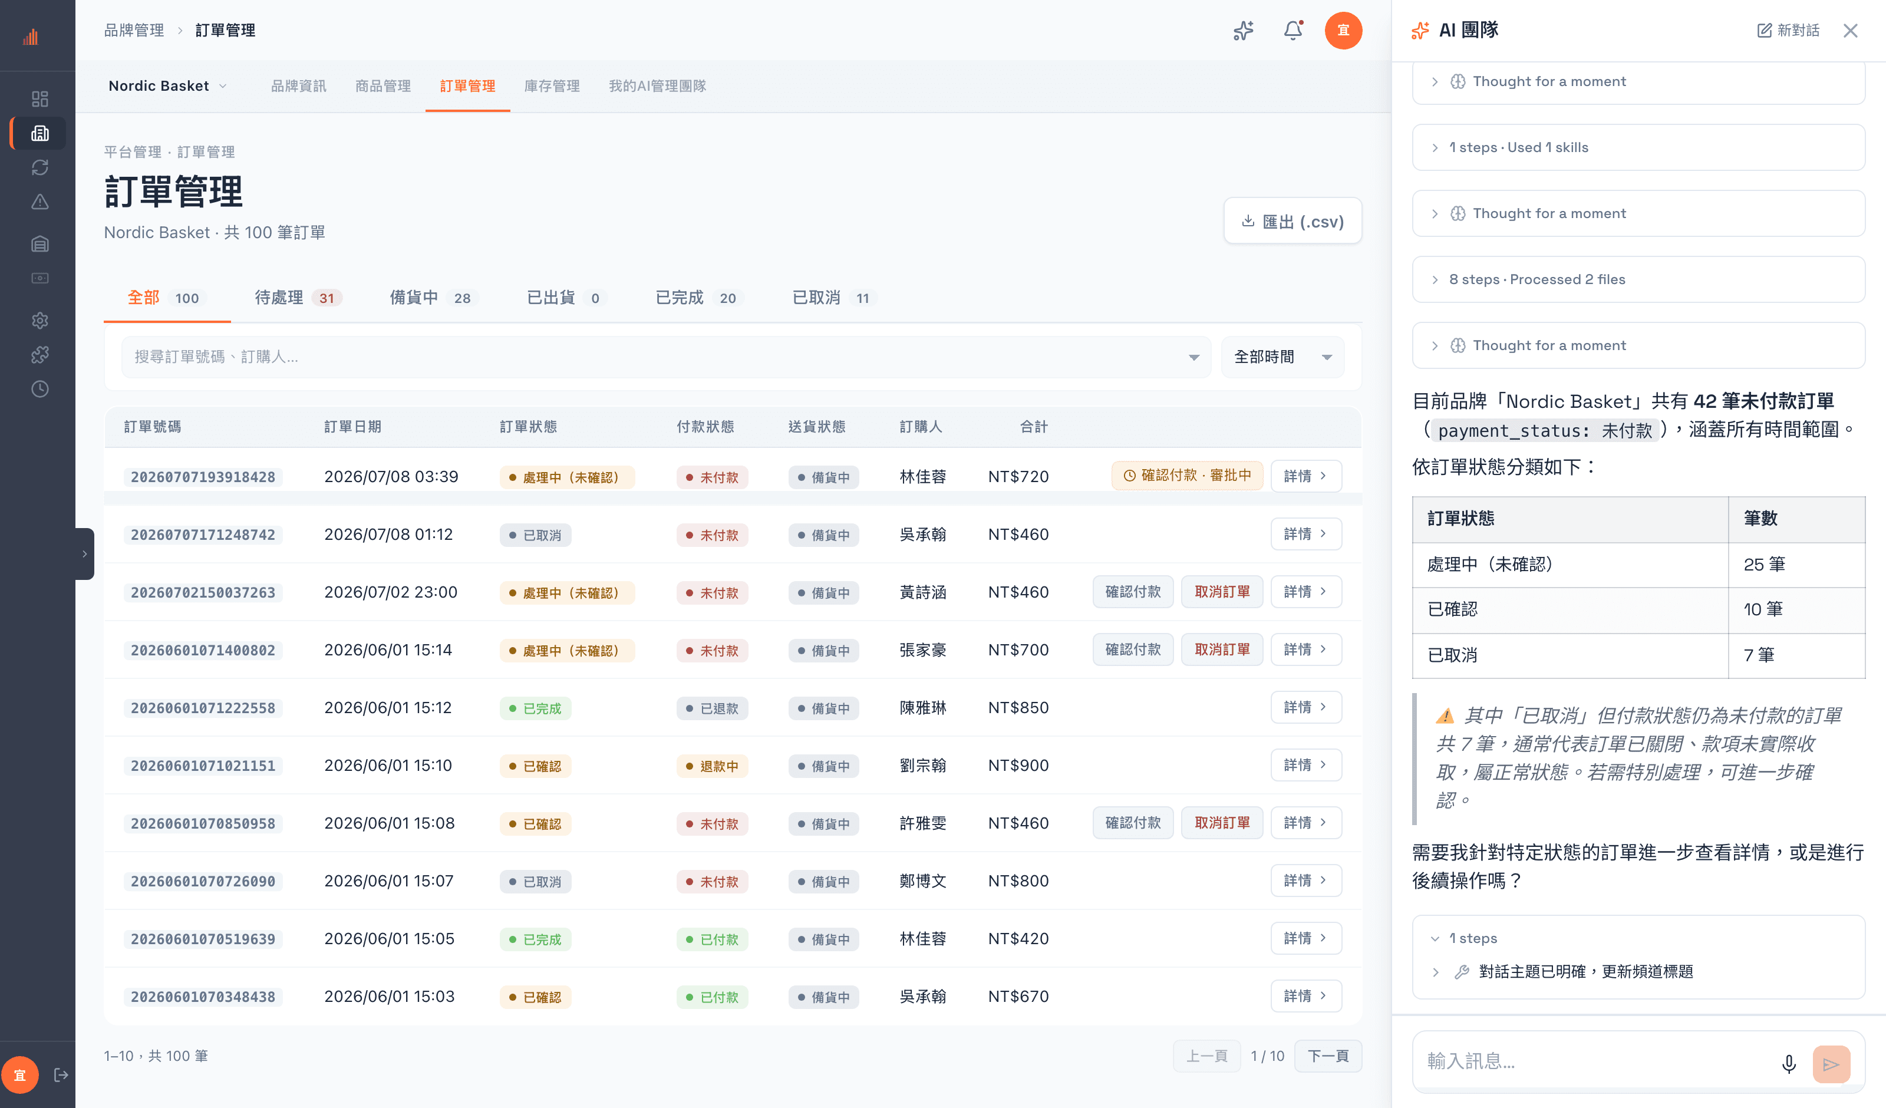Click the send message arrow button

tap(1831, 1064)
